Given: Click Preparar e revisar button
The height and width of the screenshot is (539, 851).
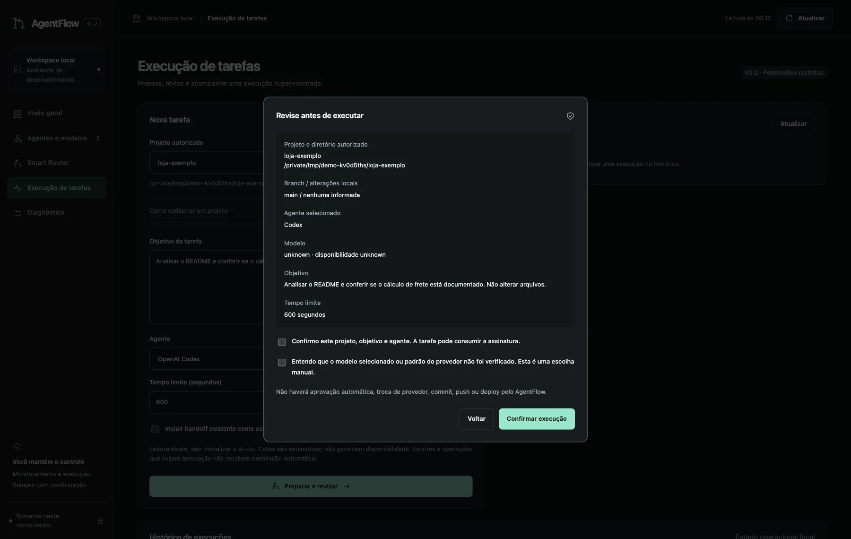Looking at the screenshot, I should (x=311, y=486).
